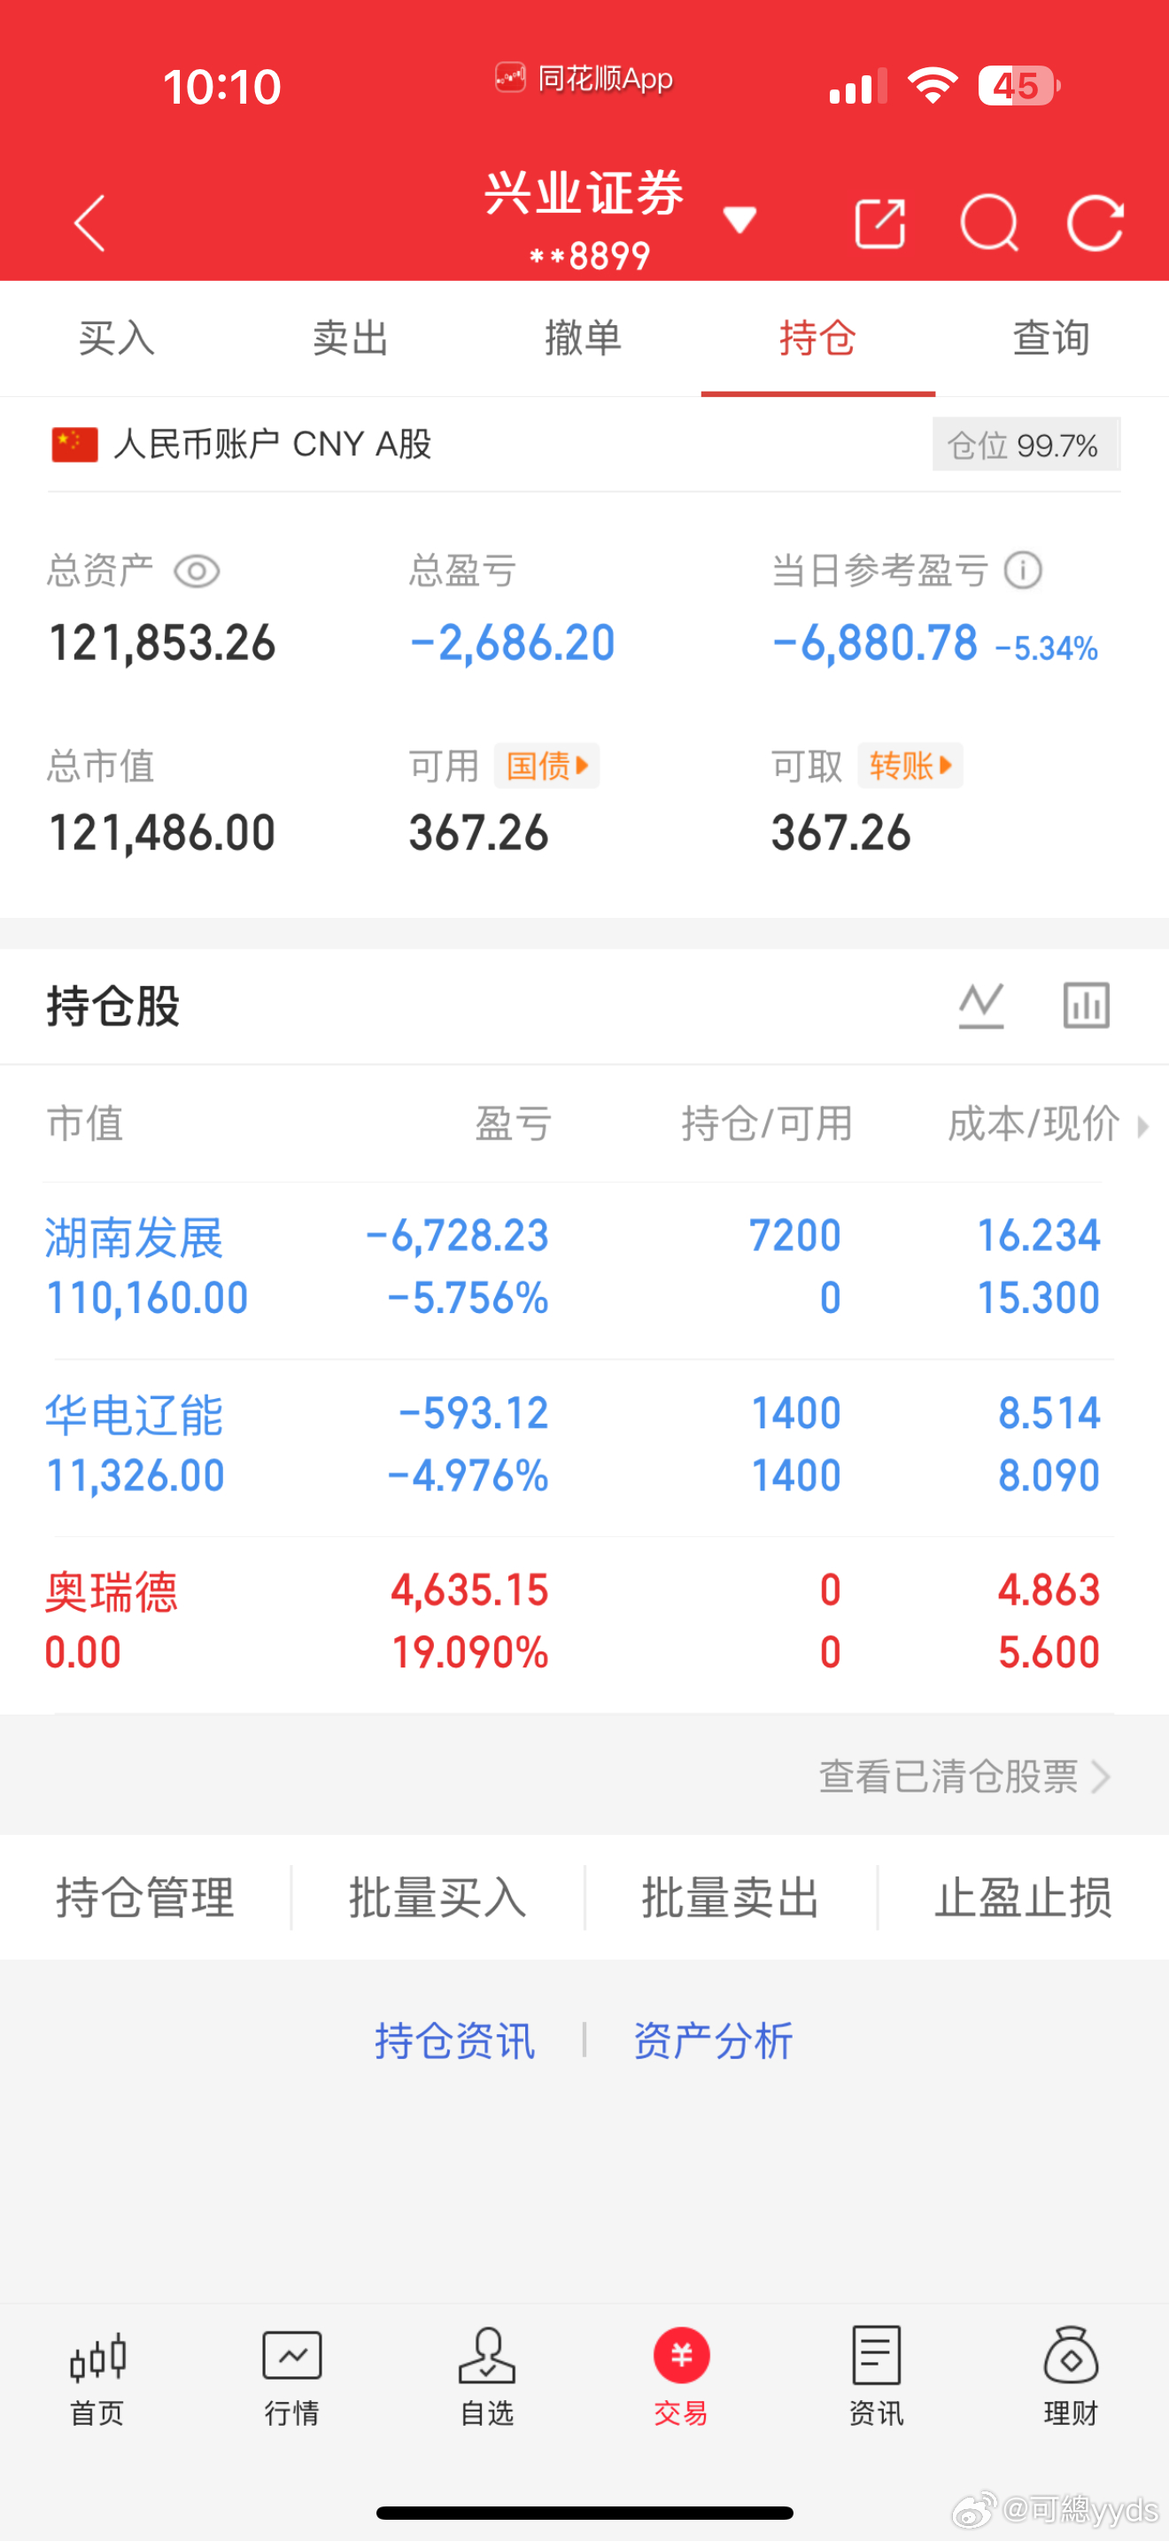This screenshot has width=1169, height=2541.
Task: Tap the 仓位 99.7% badge
Action: coord(1026,445)
